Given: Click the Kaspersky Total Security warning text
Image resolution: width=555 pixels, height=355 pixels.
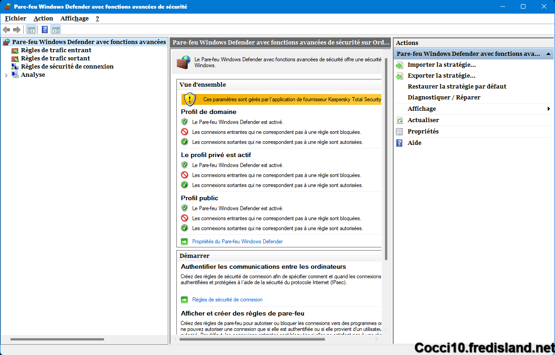Looking at the screenshot, I should (292, 99).
